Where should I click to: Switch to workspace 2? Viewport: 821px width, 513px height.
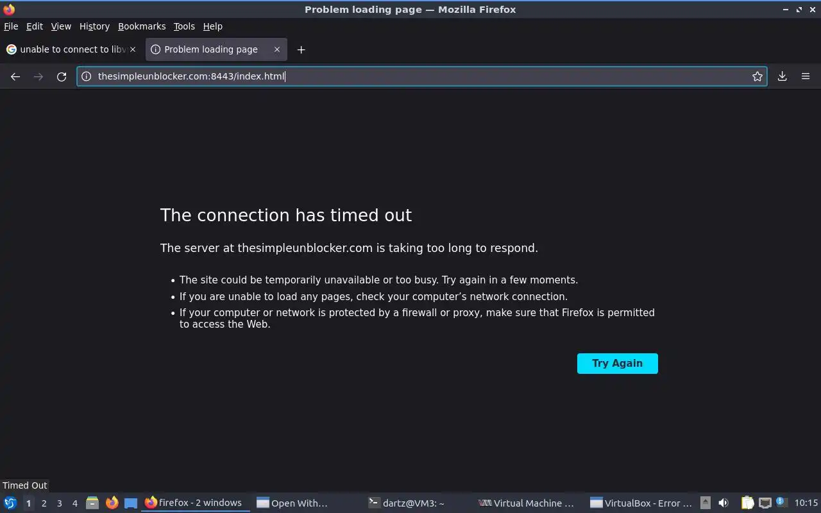coord(44,503)
